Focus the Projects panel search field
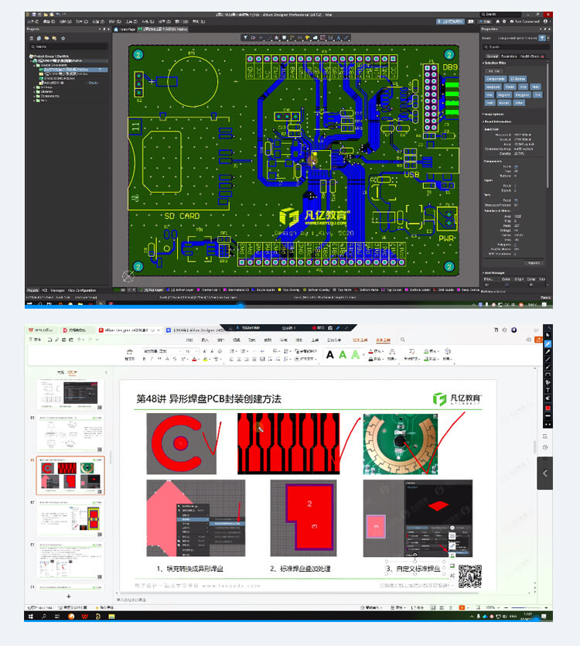 [69, 46]
